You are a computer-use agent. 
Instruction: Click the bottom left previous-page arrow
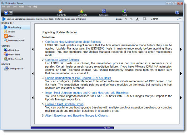(33, 98)
